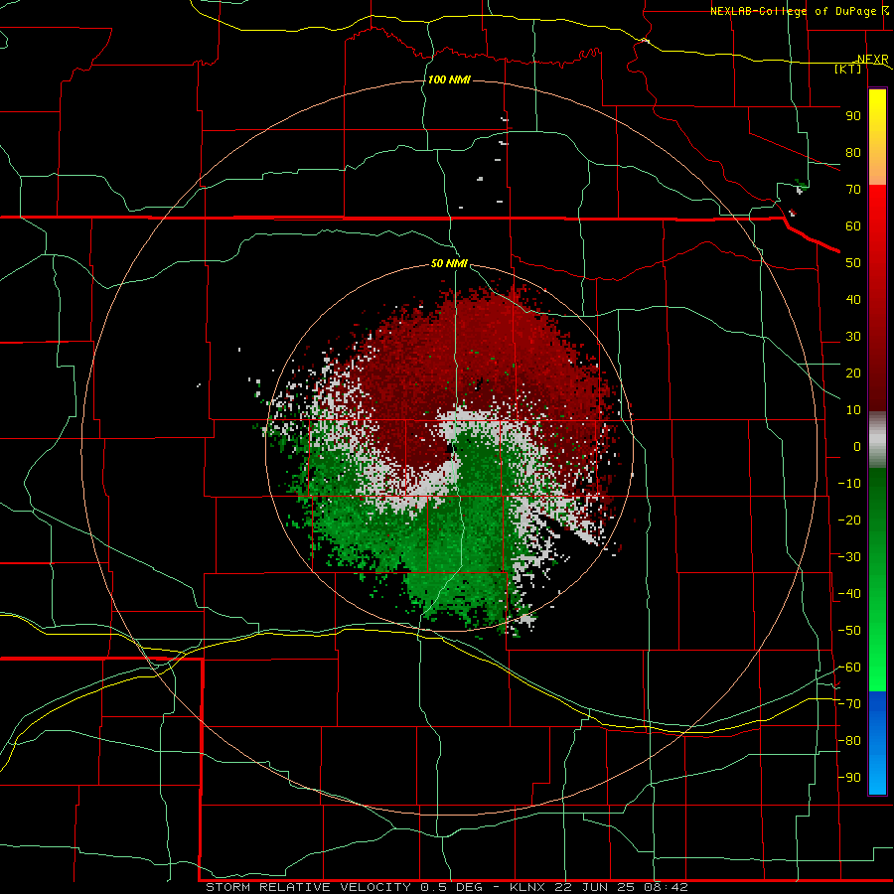This screenshot has width=894, height=894.
Task: Click the -10 scale value
Action: point(849,484)
